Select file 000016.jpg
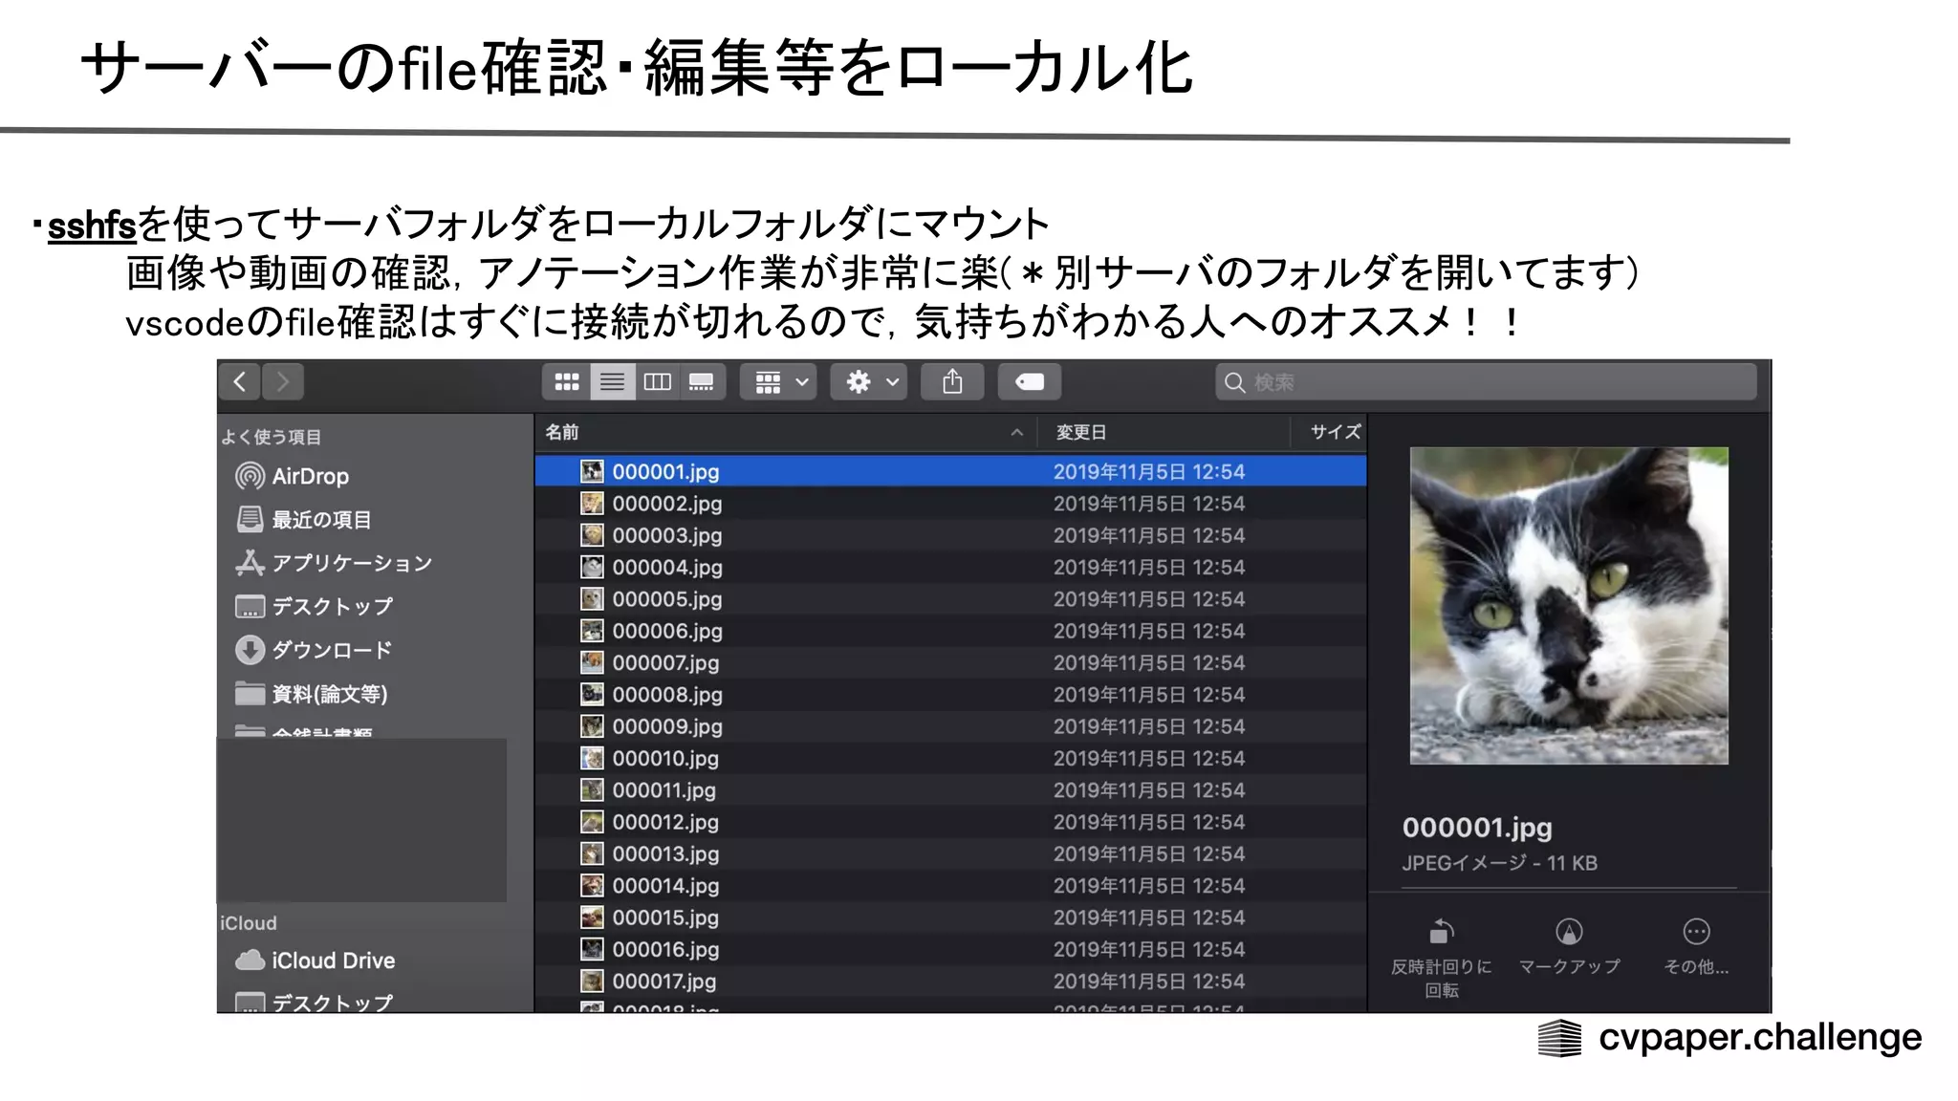Image resolution: width=1958 pixels, height=1101 pixels. (x=950, y=950)
